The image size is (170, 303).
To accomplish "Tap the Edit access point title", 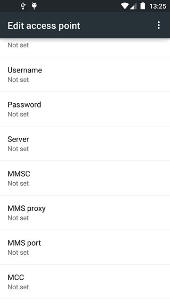I will tap(44, 26).
